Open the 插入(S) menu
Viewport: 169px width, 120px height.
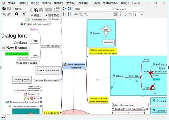tap(35, 3)
